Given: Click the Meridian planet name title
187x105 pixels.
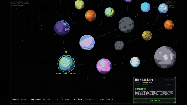Looking at the screenshot, I should point(144,80).
